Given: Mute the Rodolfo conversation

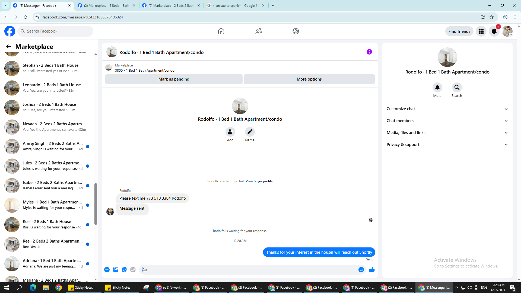Looking at the screenshot, I should pyautogui.click(x=437, y=87).
